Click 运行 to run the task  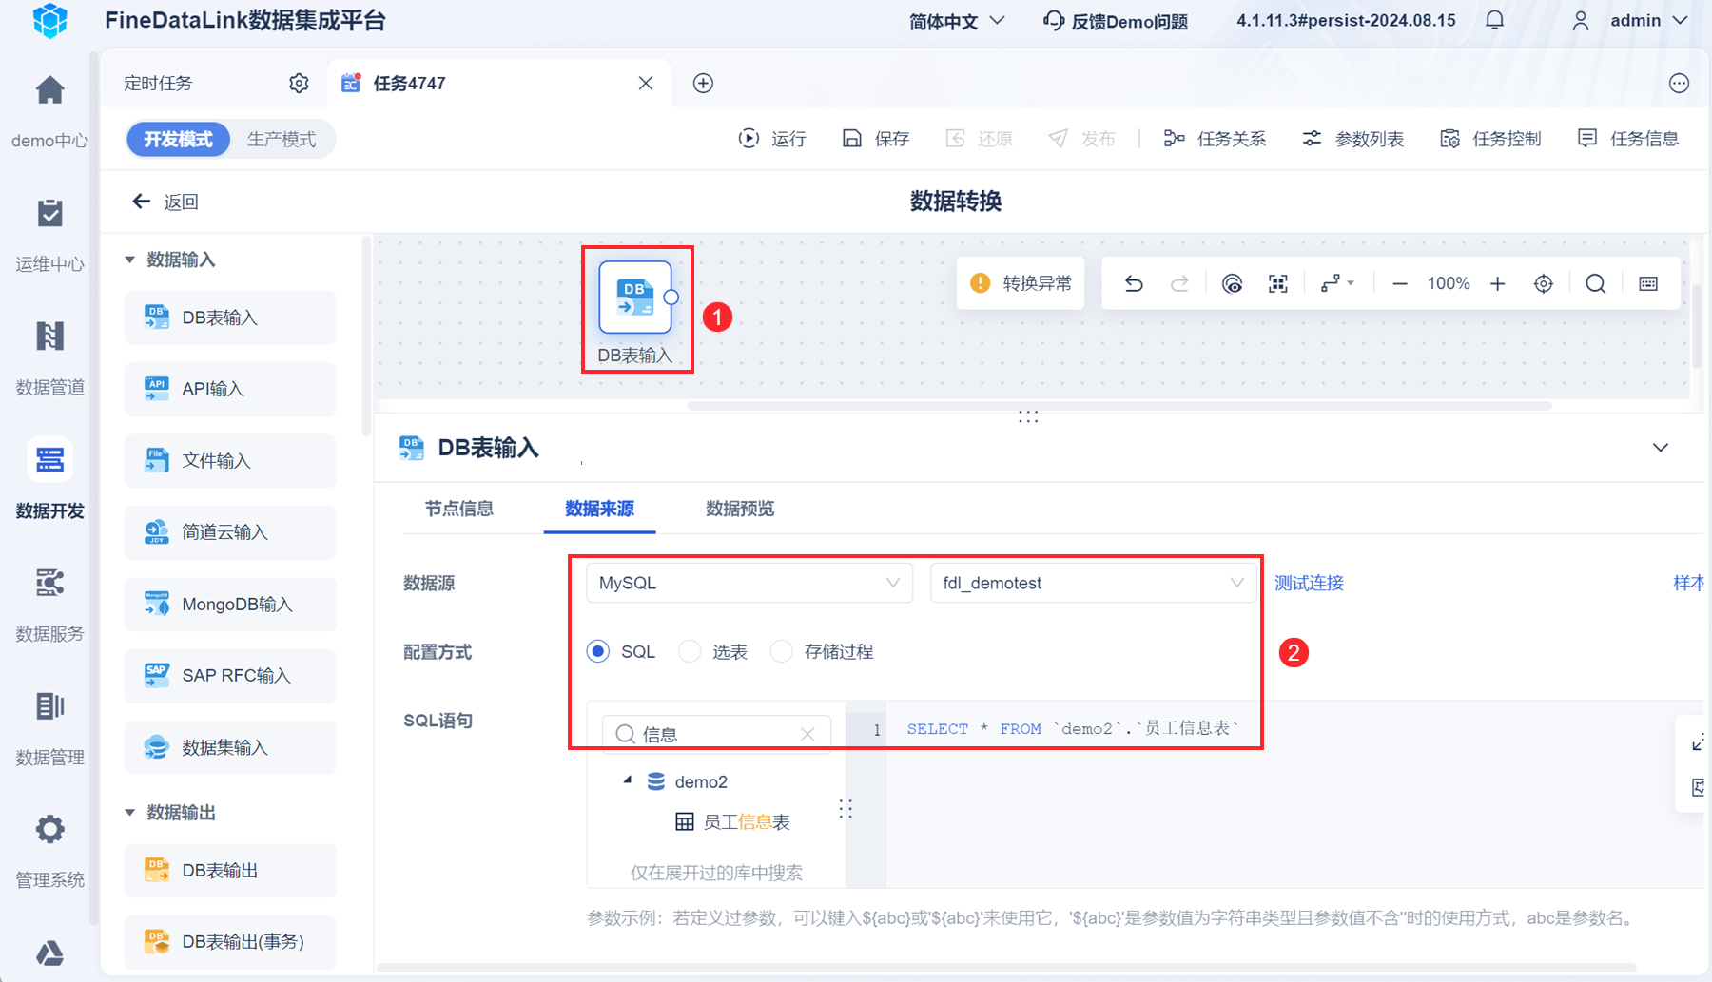[x=772, y=139]
